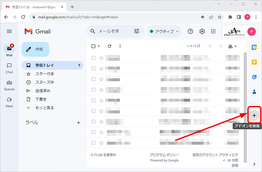This screenshot has height=172, width=262.
Task: Reload the browser page
Action: point(23,17)
